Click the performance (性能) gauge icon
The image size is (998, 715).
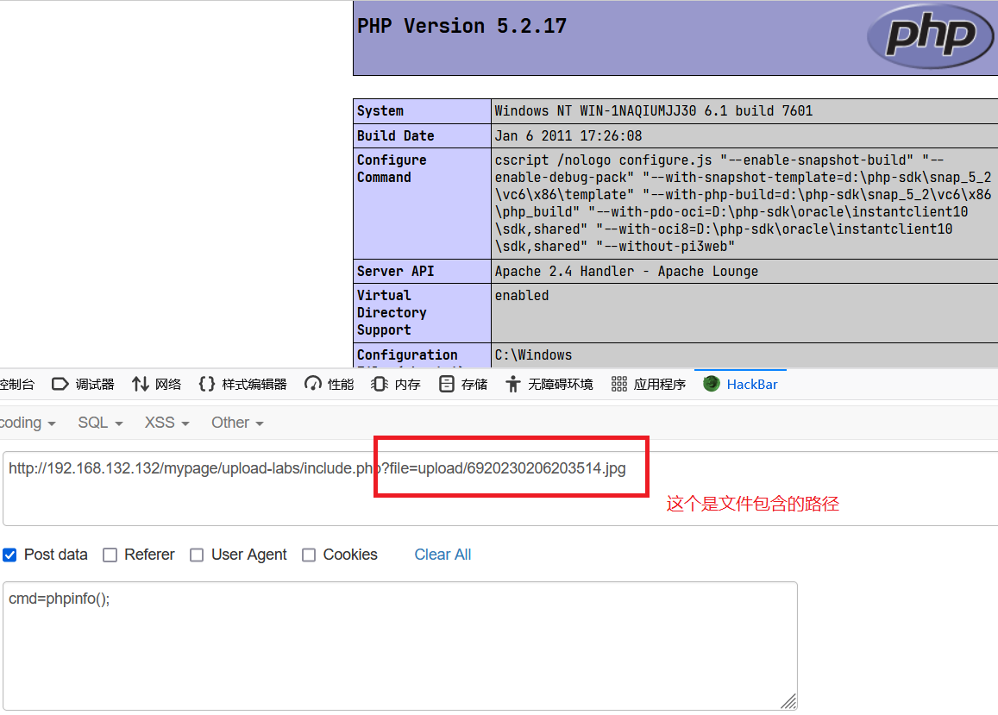point(313,384)
